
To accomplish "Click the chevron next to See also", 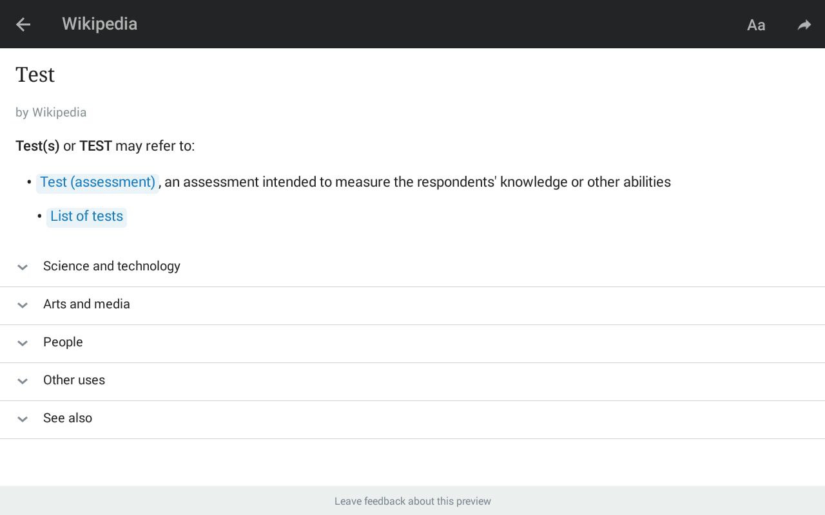I will coord(23,418).
